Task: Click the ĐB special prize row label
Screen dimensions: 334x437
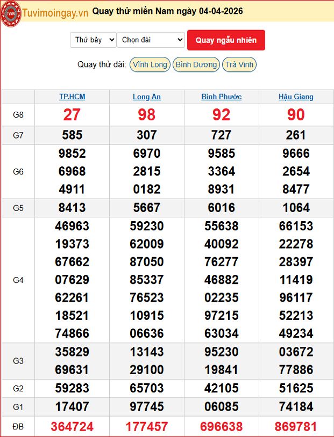Action: pyautogui.click(x=18, y=427)
